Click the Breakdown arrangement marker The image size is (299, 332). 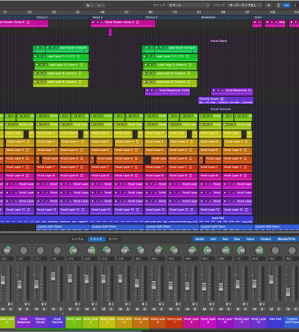209,17
